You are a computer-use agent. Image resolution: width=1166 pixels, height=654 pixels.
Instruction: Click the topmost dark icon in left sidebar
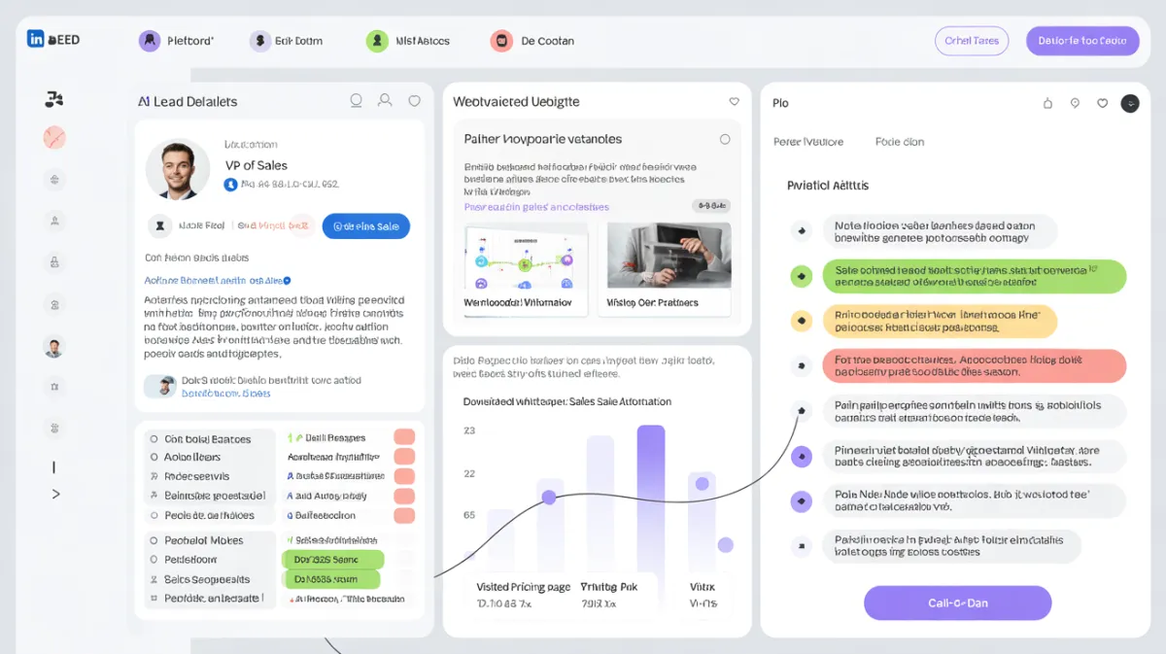point(54,98)
